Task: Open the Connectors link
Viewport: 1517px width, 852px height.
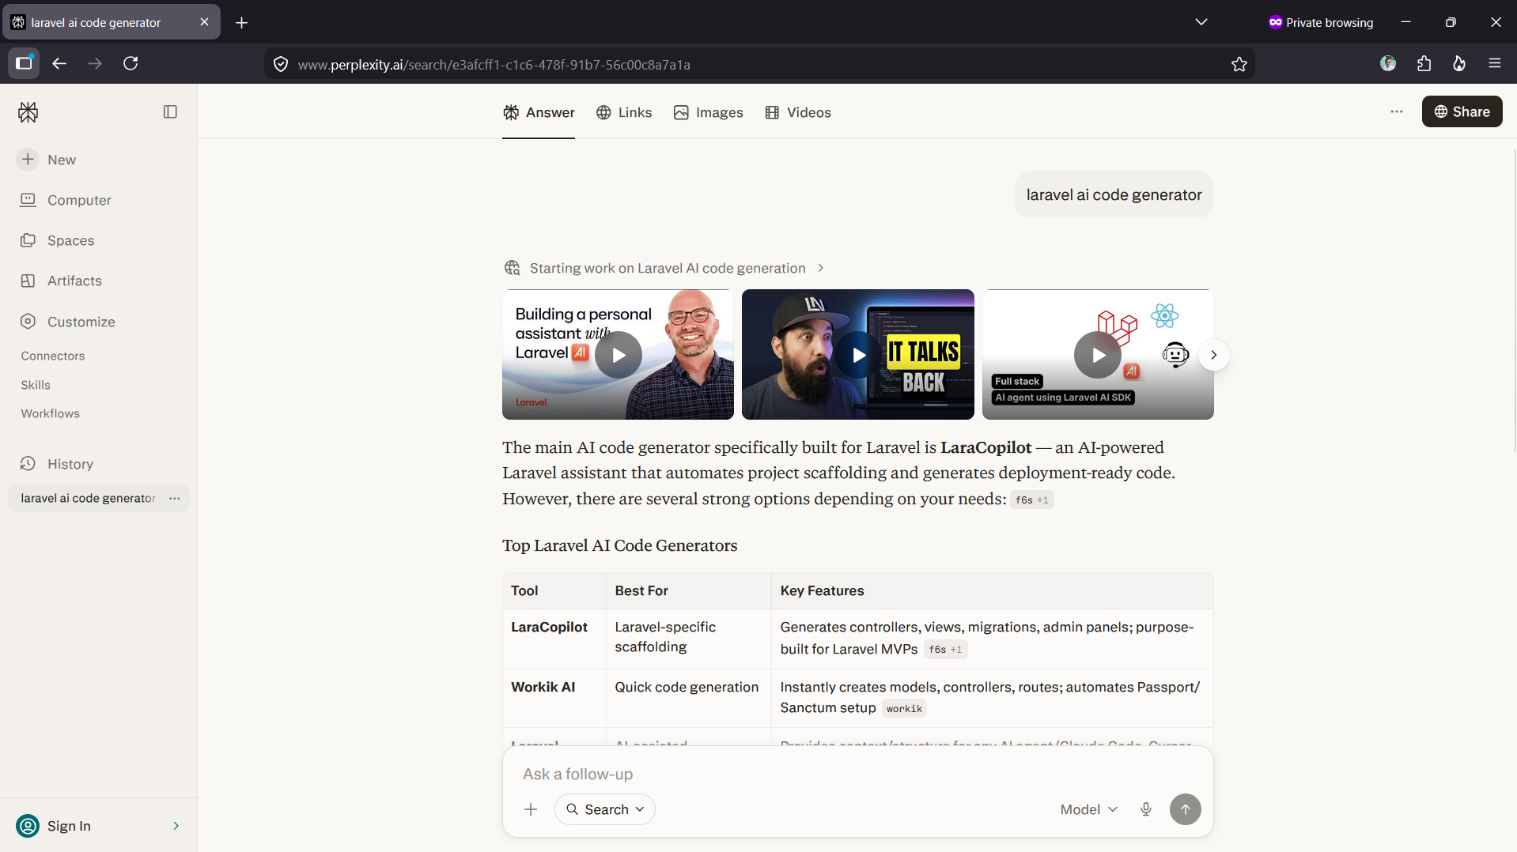Action: tap(53, 356)
